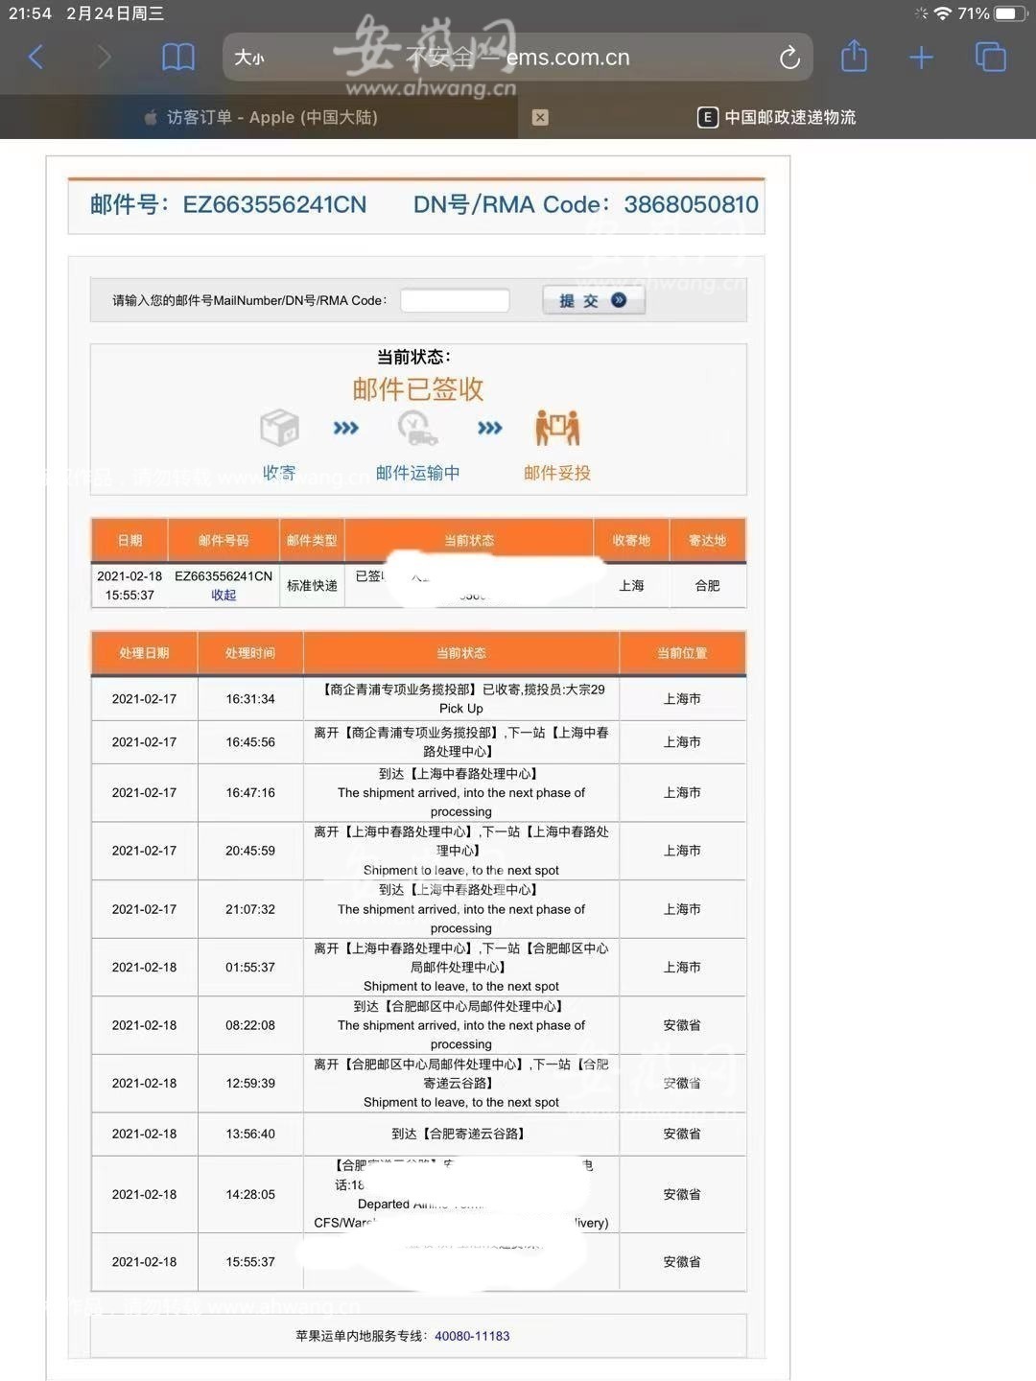Click the 收寄地 column header
1036x1381 pixels.
click(631, 541)
